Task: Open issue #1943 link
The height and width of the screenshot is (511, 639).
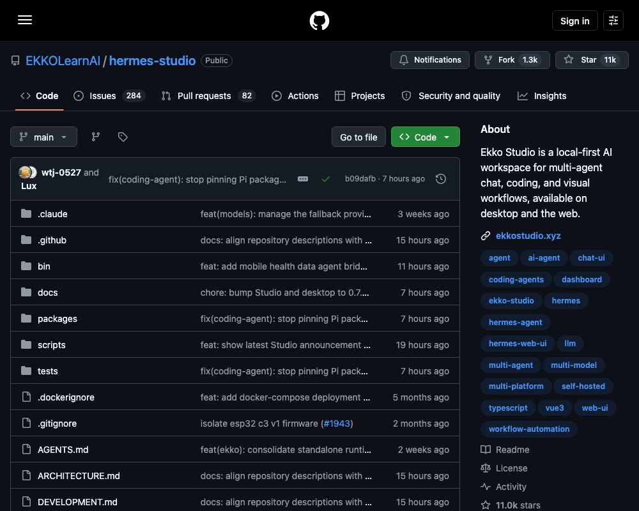Action: pyautogui.click(x=337, y=423)
